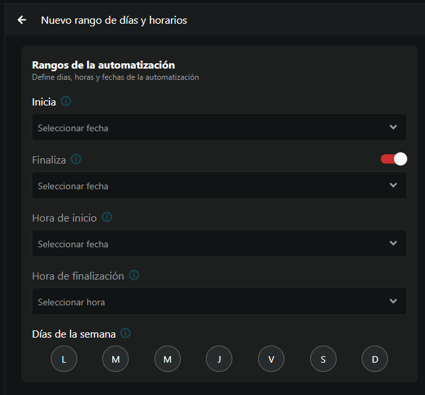
Task: Select Tuesday, the first M day button
Action: (115, 359)
